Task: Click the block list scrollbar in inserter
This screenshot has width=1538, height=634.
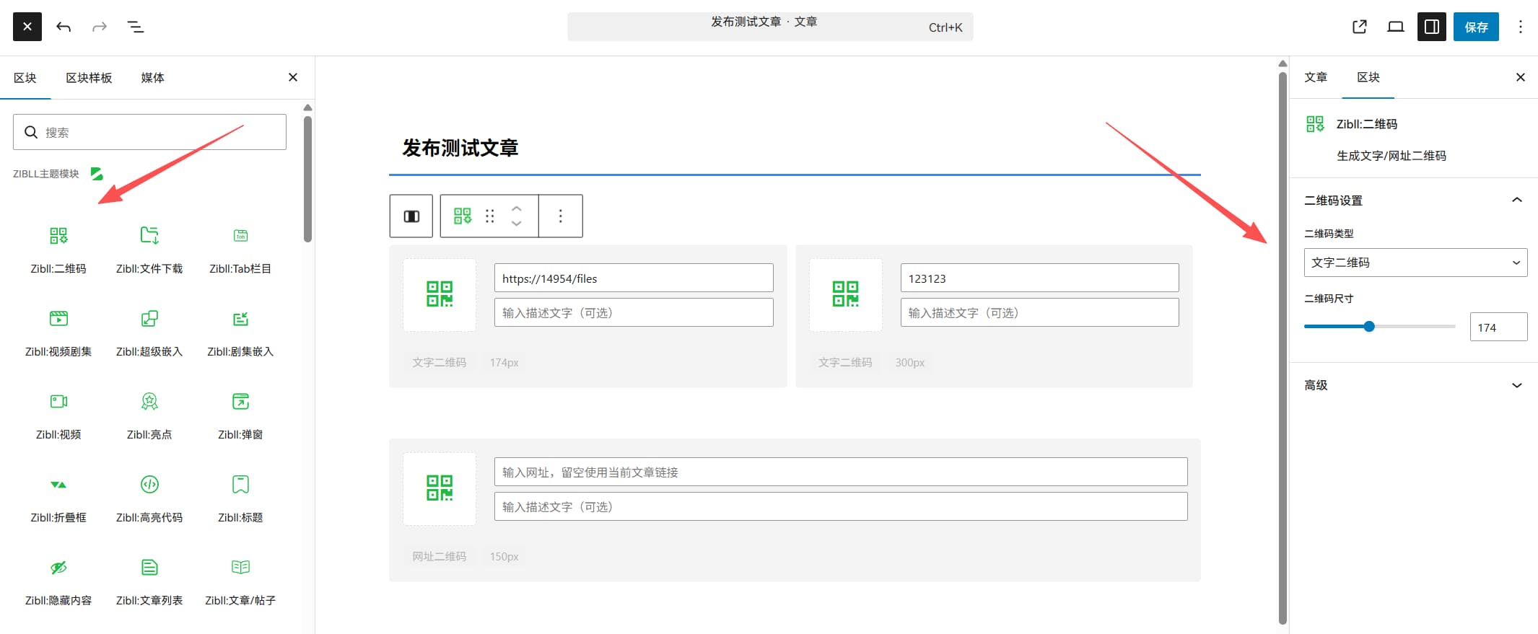Action: (x=307, y=180)
